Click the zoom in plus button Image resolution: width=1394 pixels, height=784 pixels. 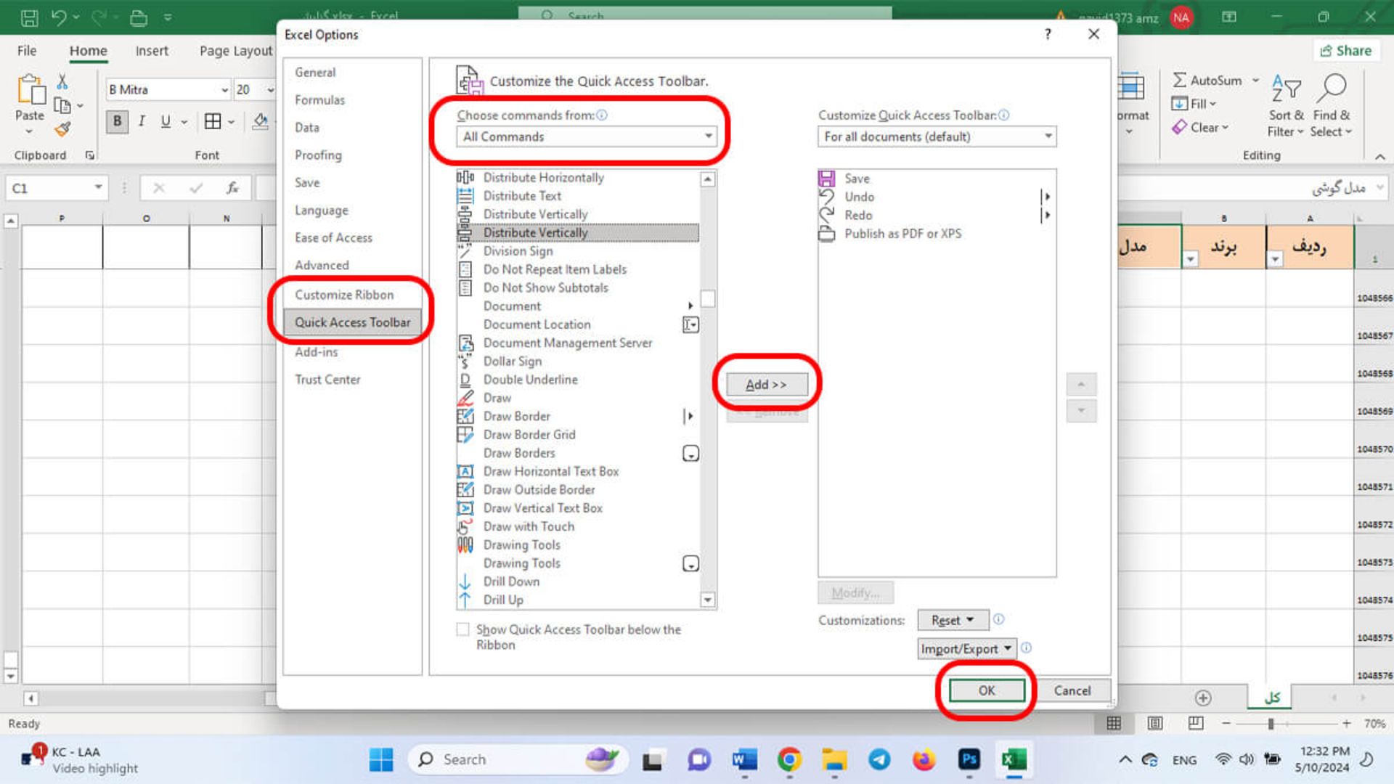pos(1347,724)
